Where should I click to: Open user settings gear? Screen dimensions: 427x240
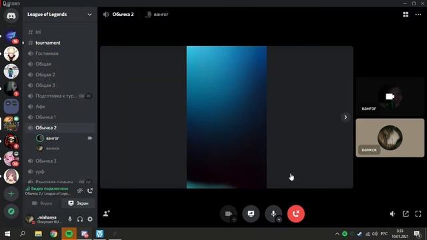tap(90, 219)
